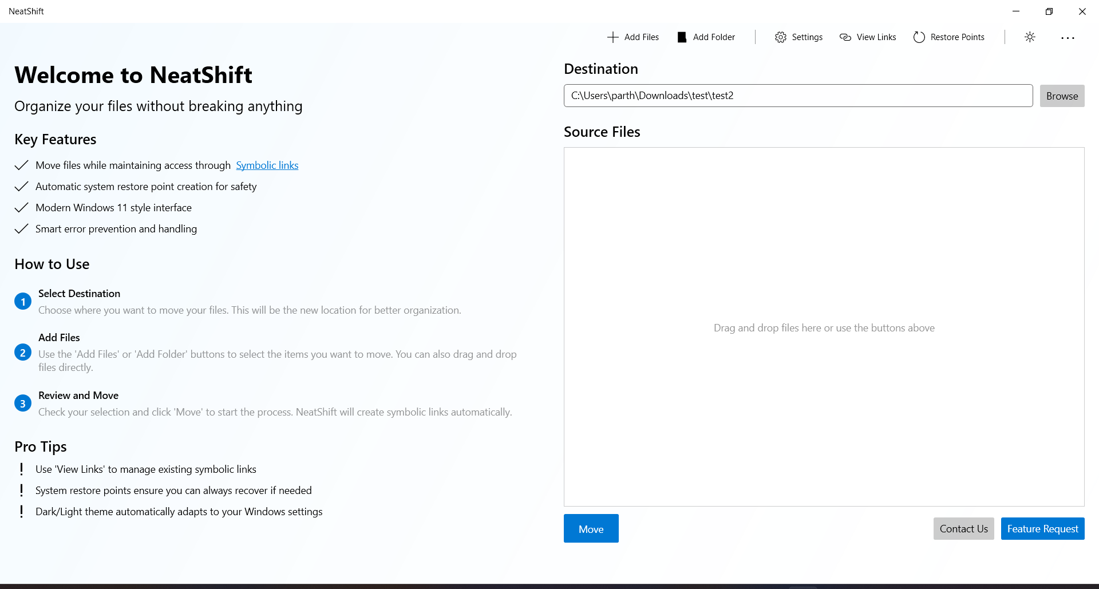Screen dimensions: 1099x589
Task: Click the blue Move button
Action: pyautogui.click(x=591, y=528)
